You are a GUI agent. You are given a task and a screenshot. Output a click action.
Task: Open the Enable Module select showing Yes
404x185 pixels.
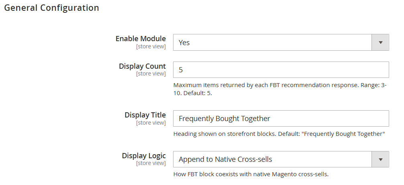coord(281,42)
